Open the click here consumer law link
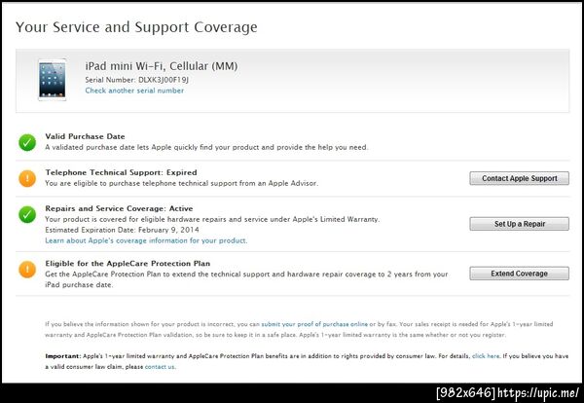 (x=486, y=356)
